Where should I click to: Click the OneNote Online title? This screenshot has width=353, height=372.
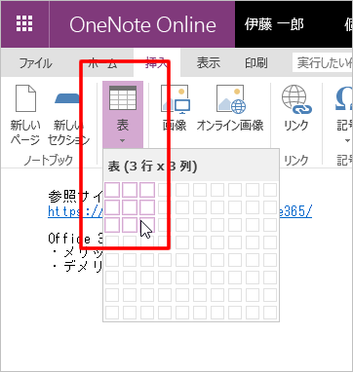coord(142,24)
